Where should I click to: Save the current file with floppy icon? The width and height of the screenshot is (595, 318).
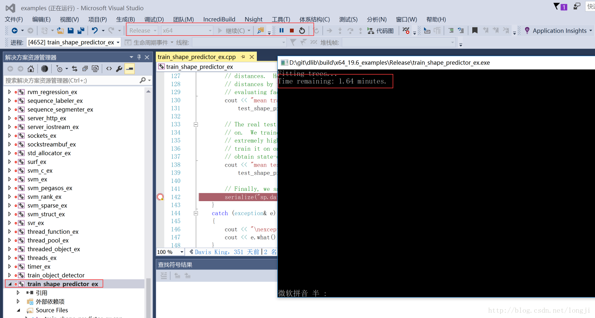pos(70,30)
